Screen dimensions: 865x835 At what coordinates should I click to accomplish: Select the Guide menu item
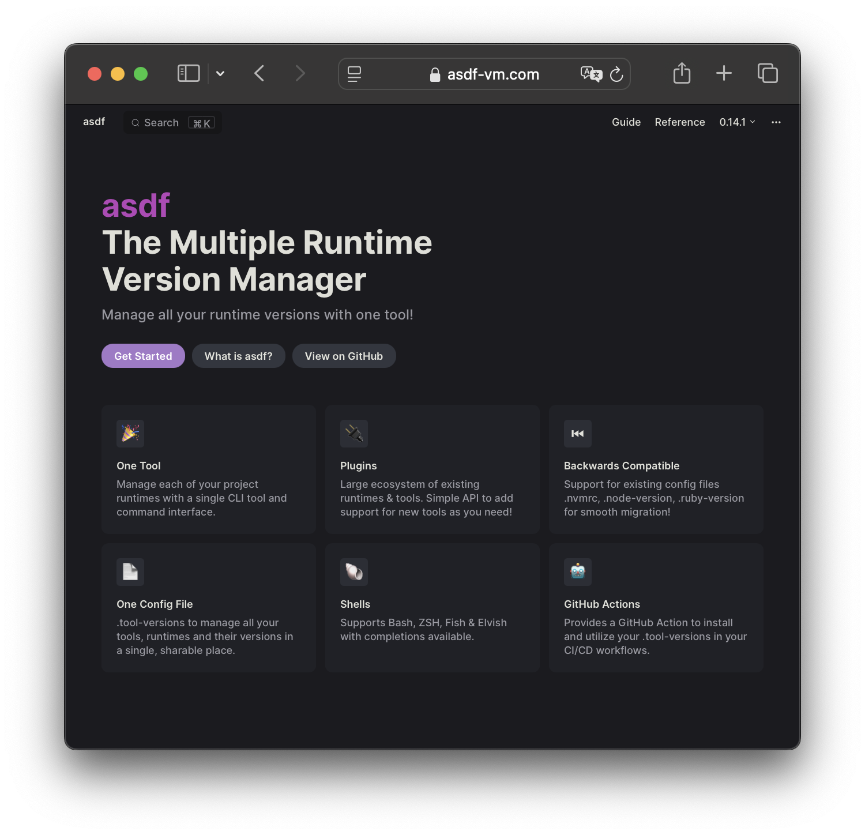(x=626, y=122)
